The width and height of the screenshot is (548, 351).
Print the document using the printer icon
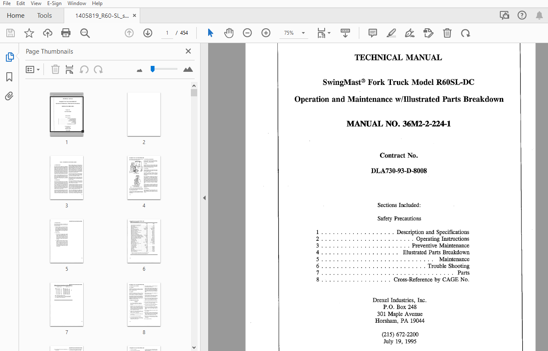click(x=66, y=33)
